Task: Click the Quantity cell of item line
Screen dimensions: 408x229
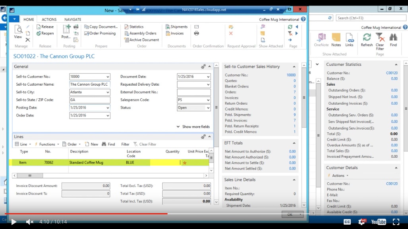Action: tap(165, 162)
